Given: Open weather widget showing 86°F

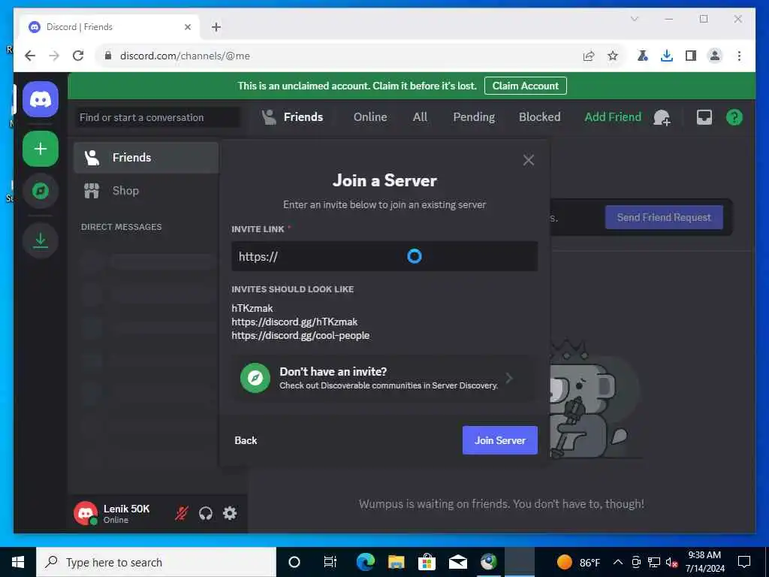Looking at the screenshot, I should (x=579, y=562).
